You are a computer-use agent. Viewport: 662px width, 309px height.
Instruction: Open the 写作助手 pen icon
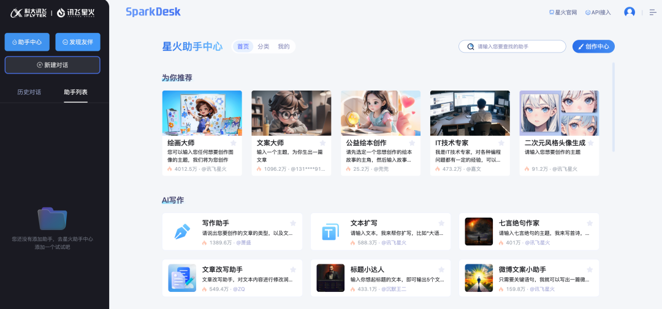(x=182, y=232)
